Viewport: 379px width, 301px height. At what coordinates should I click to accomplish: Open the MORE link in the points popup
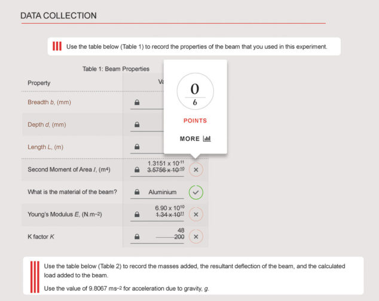coord(189,139)
